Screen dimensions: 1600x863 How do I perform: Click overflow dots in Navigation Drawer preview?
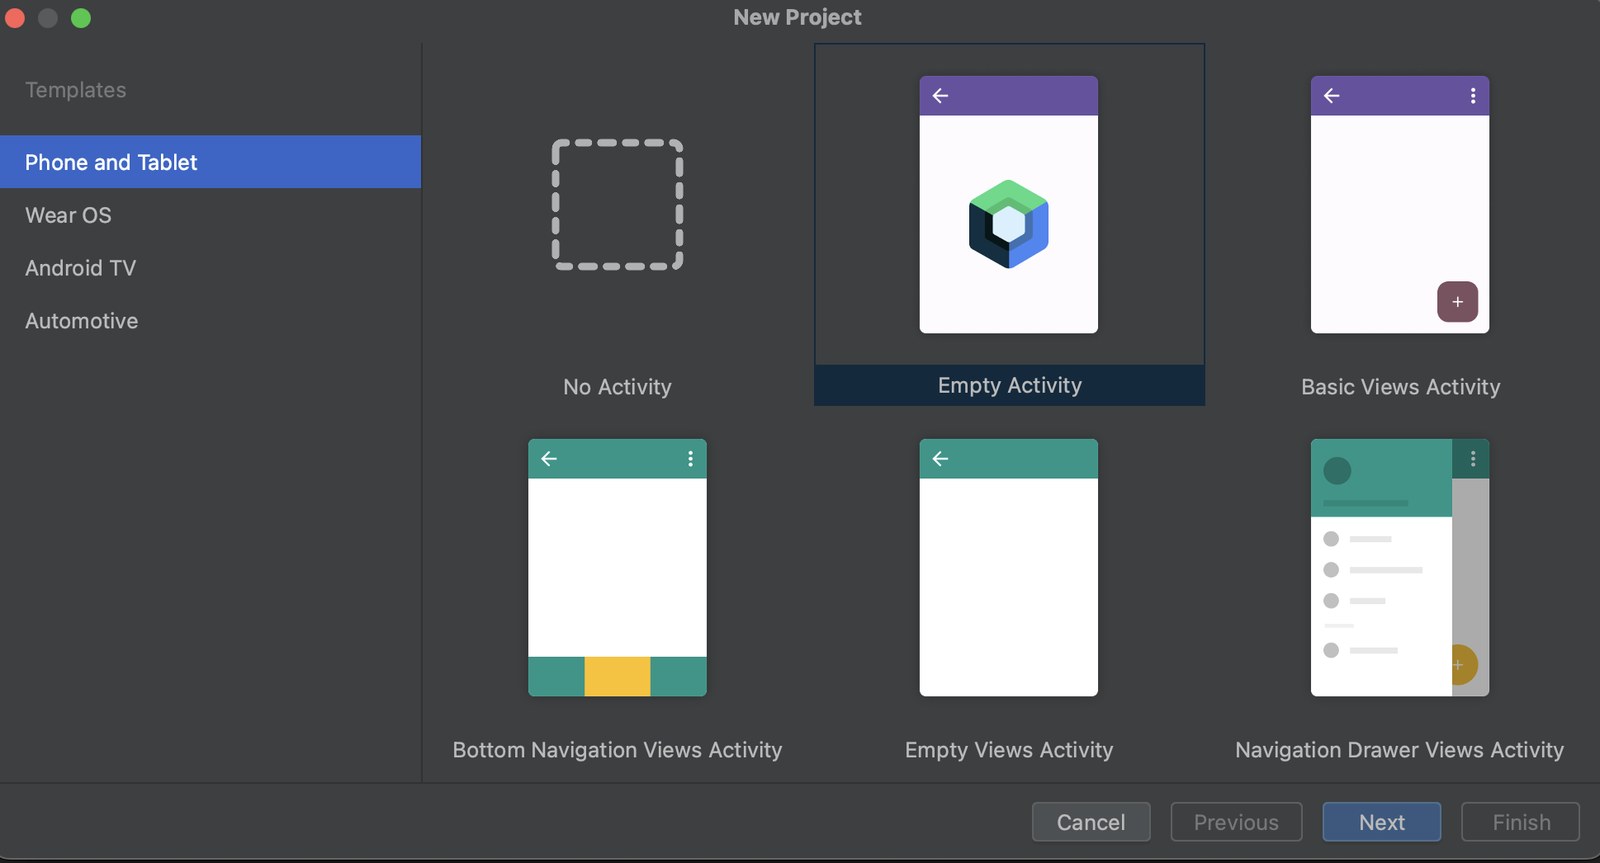click(1473, 459)
